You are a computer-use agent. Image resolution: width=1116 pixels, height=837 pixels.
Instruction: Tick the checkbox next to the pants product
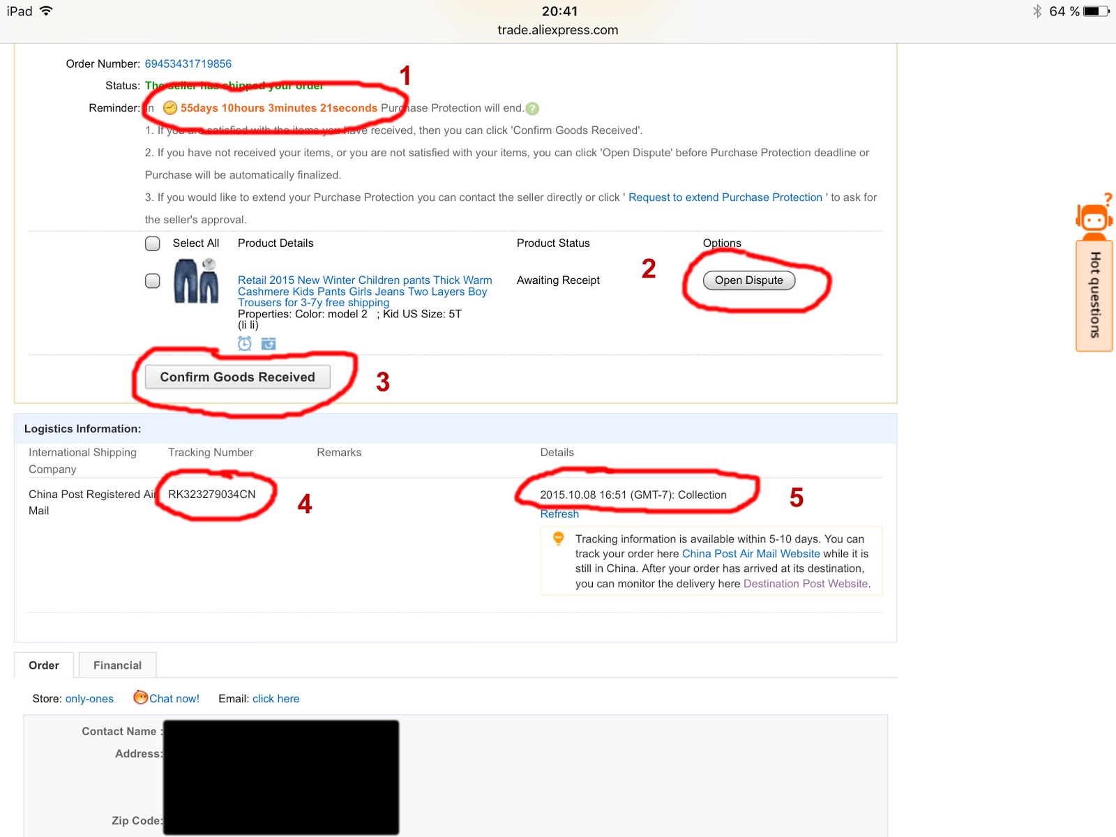pyautogui.click(x=151, y=280)
